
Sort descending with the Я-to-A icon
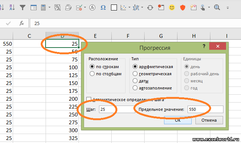click(x=12, y=7)
